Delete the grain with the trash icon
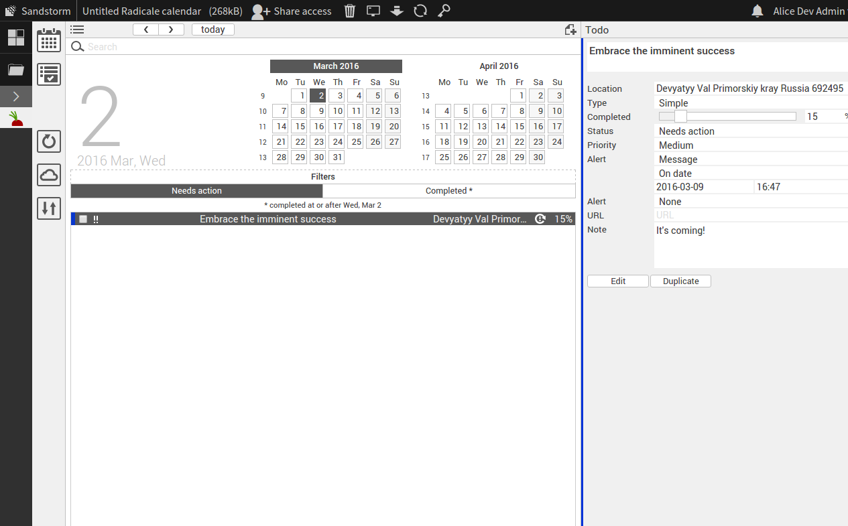 [x=350, y=11]
